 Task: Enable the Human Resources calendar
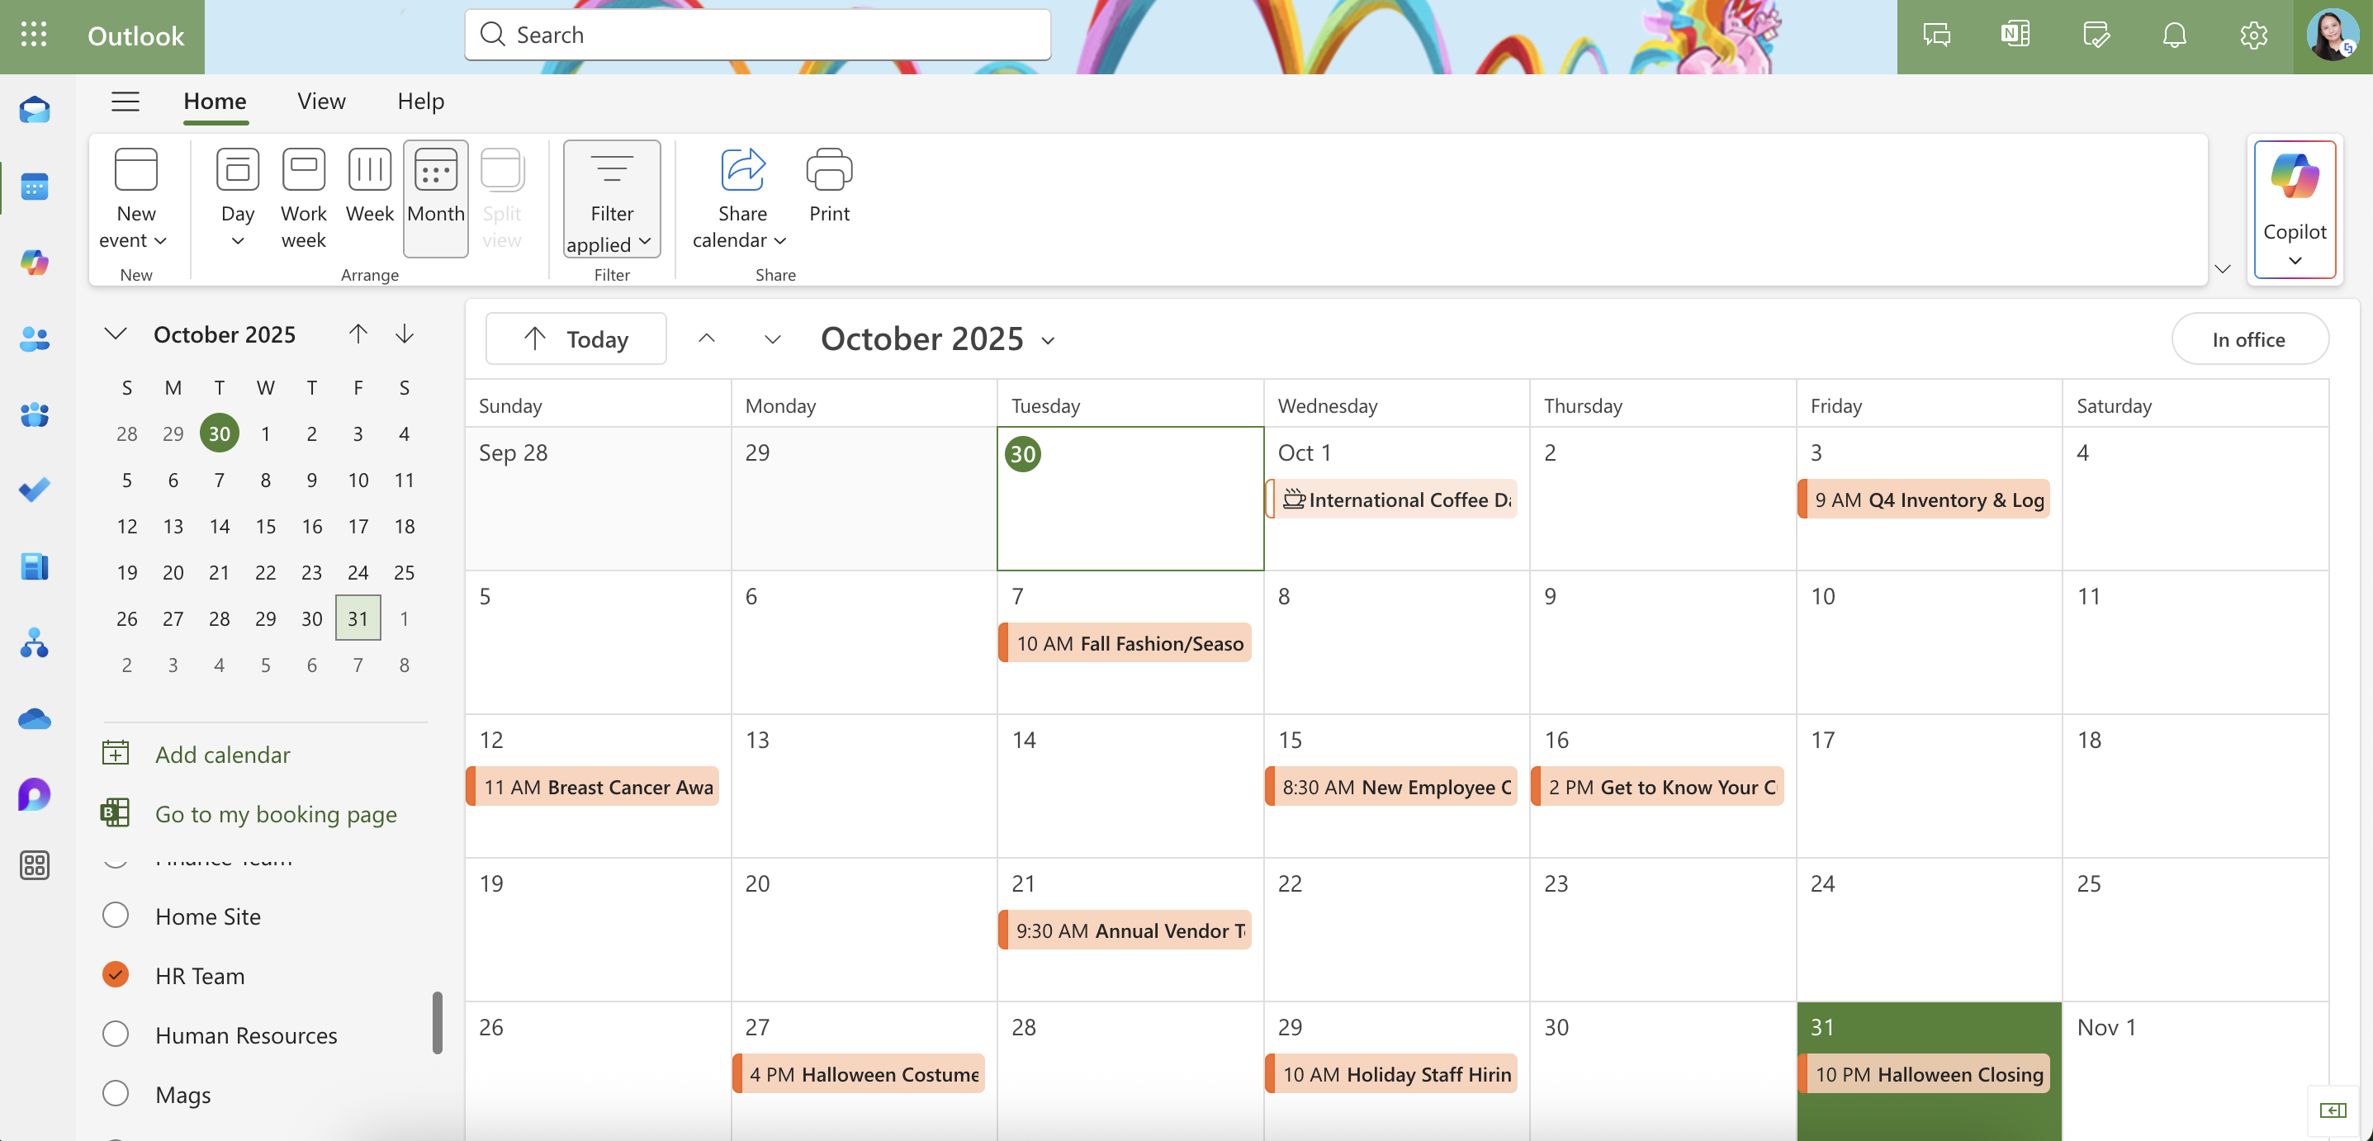(x=115, y=1034)
